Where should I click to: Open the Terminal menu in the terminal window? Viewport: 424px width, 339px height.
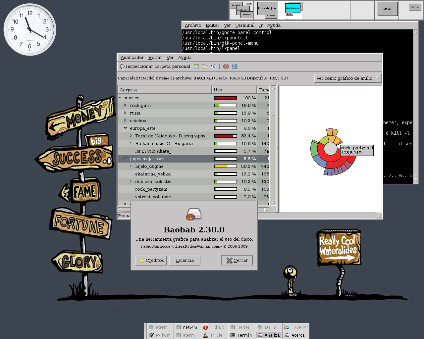[x=245, y=25]
